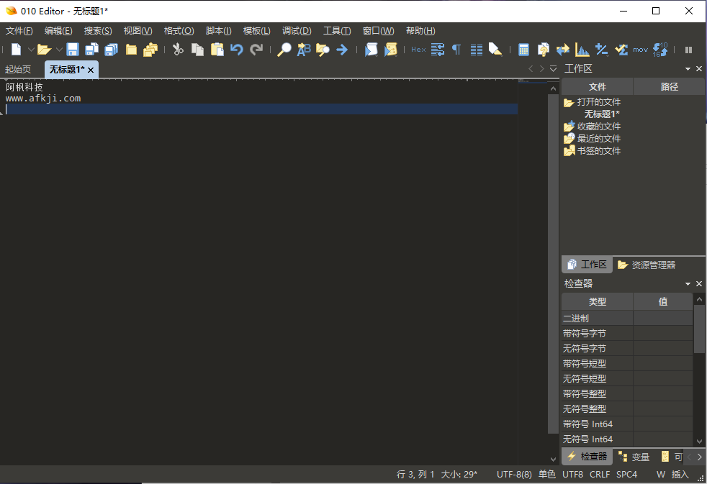Image resolution: width=707 pixels, height=484 pixels.
Task: Open the 搜索(S) menu
Action: point(98,31)
